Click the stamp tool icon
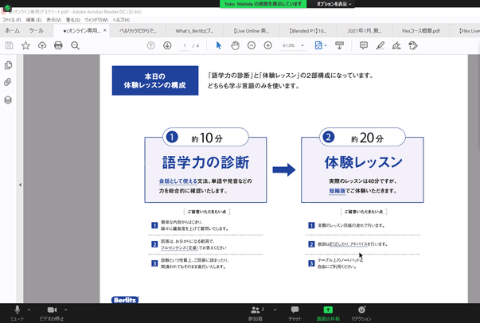The width and height of the screenshot is (480, 323). (413, 45)
